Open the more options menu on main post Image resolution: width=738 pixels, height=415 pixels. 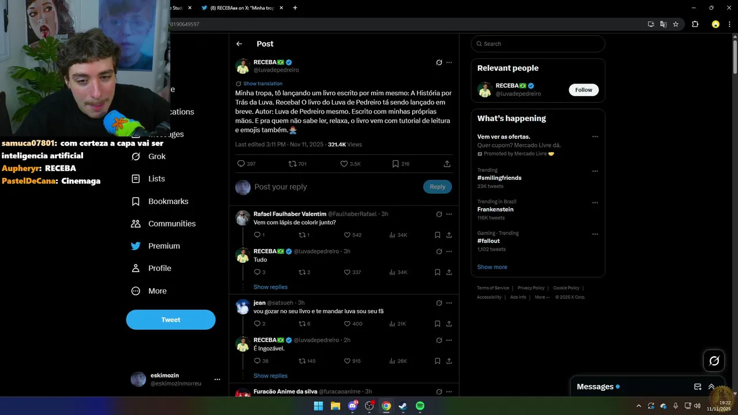pos(449,62)
